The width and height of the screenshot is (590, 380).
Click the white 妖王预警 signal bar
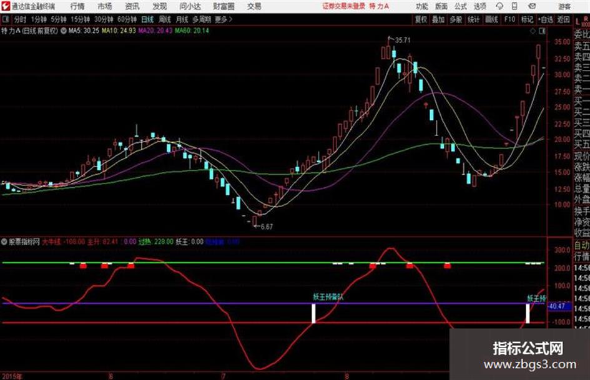(313, 313)
